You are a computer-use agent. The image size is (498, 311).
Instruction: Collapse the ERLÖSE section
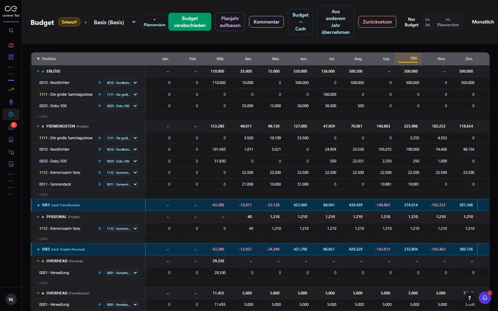tap(38, 72)
